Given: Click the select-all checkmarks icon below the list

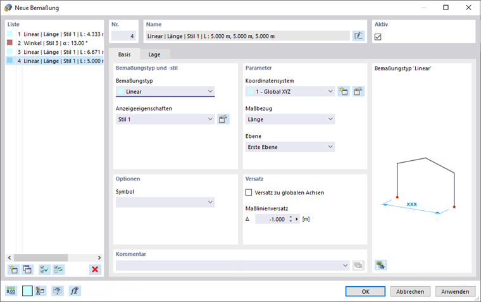Looking at the screenshot, I should (44, 269).
